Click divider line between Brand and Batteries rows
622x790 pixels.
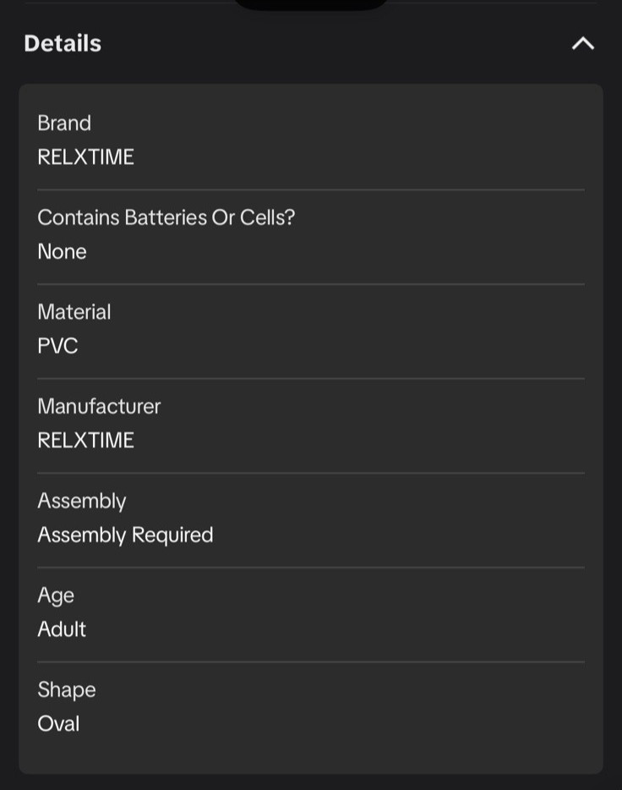[x=310, y=190]
